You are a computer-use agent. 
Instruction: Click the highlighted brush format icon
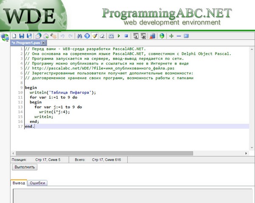(x=95, y=36)
